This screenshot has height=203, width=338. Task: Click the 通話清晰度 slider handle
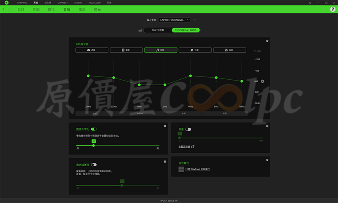[x=122, y=185]
